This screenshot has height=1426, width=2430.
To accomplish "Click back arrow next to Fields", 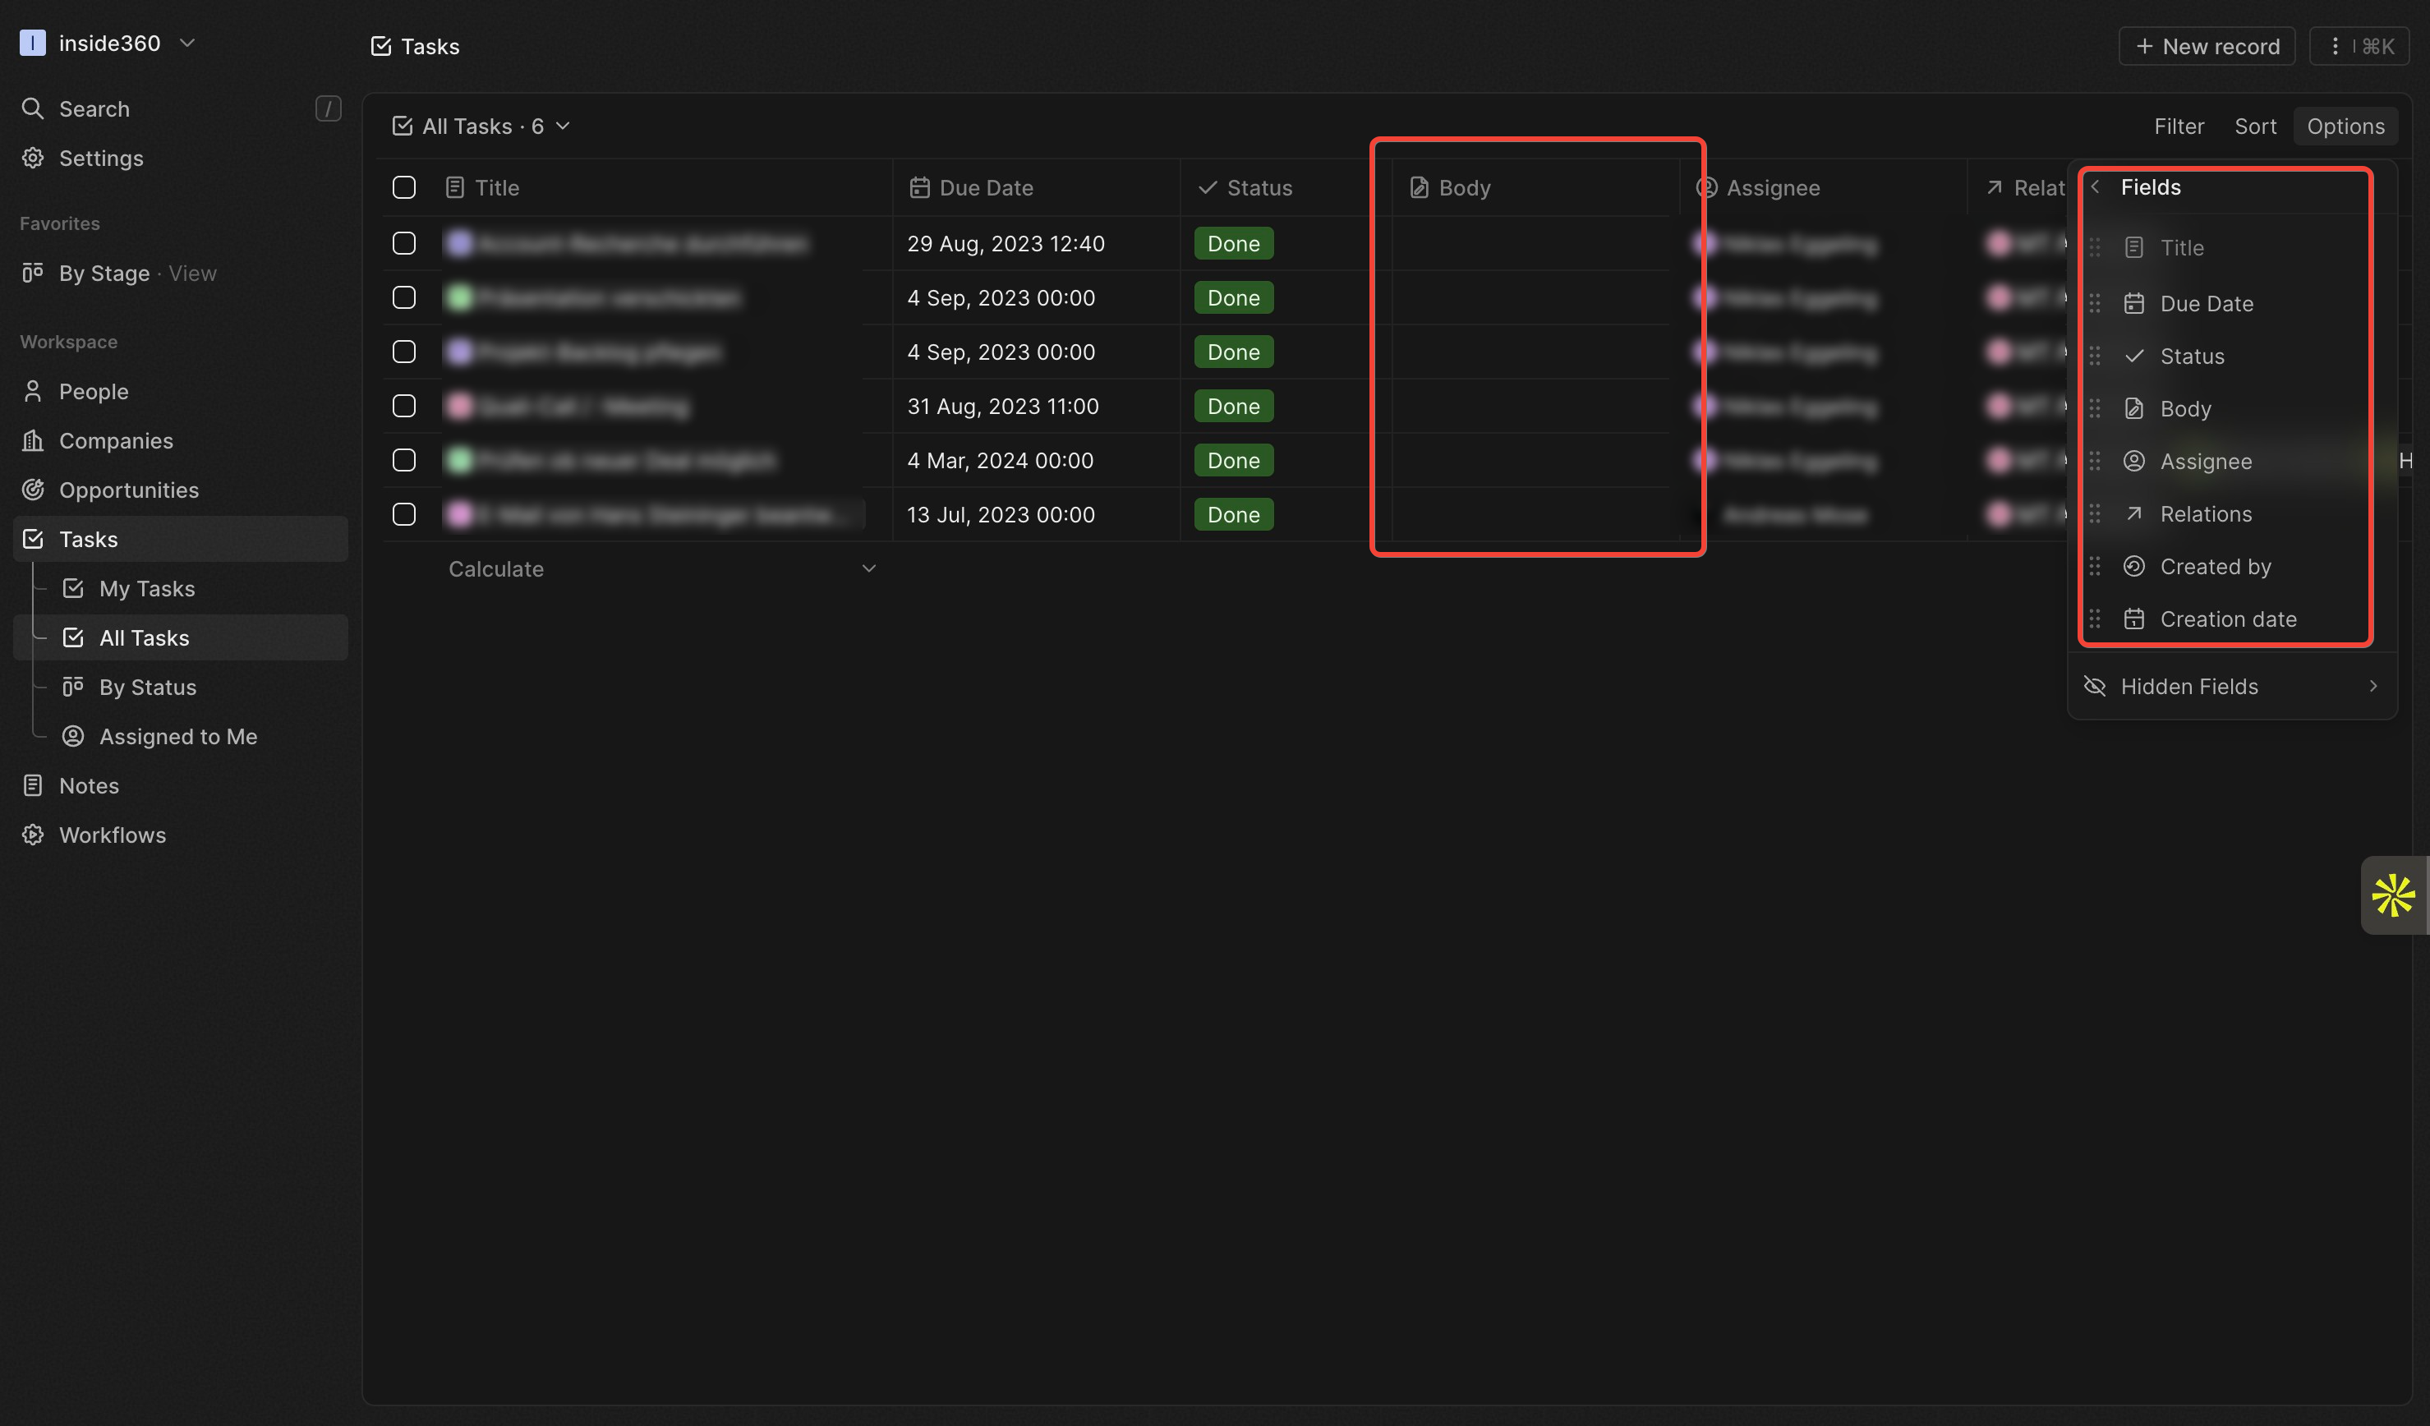I will (x=2095, y=187).
